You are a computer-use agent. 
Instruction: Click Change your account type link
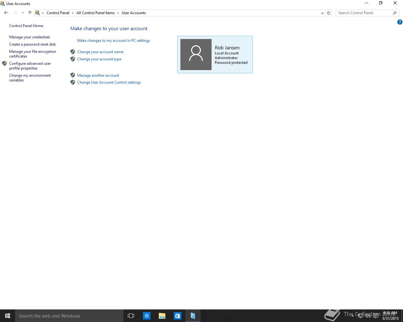(x=99, y=59)
